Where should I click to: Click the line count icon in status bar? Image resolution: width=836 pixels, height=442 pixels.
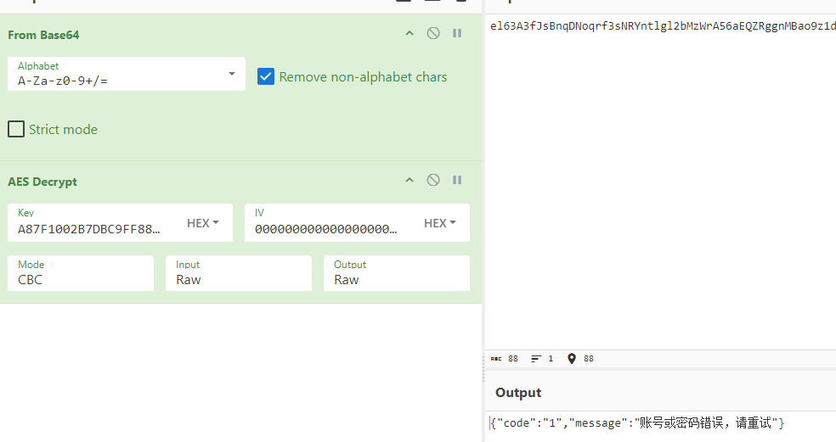536,359
